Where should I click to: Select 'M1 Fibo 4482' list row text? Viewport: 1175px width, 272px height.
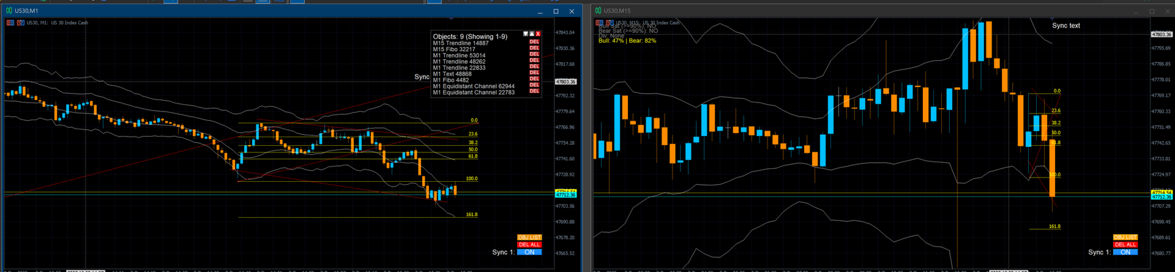(451, 80)
